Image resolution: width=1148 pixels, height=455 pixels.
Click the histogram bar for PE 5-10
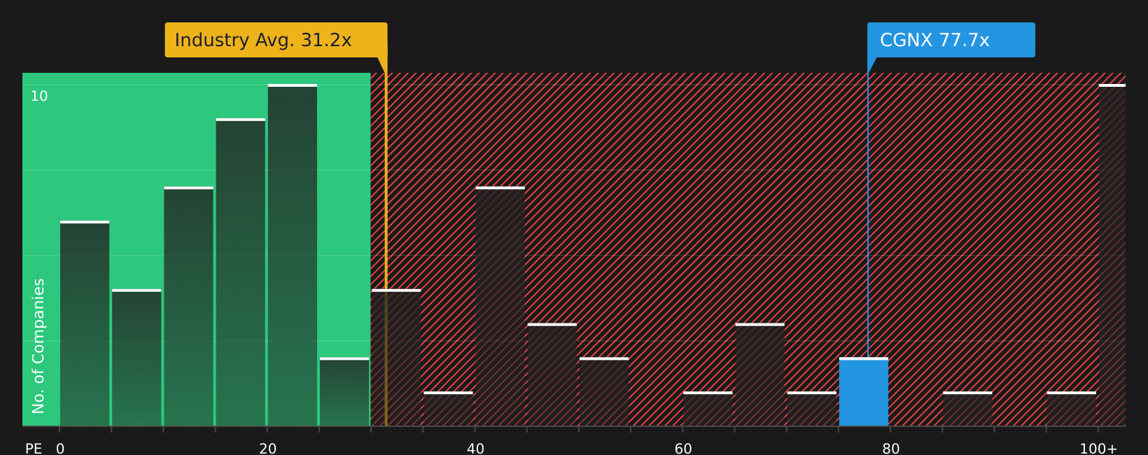click(136, 358)
